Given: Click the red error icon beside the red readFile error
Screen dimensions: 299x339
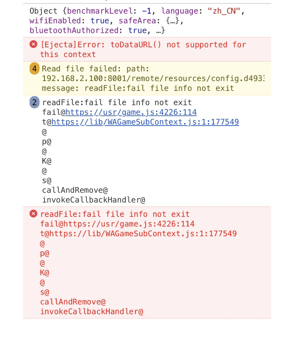Looking at the screenshot, I should pyautogui.click(x=33, y=214).
